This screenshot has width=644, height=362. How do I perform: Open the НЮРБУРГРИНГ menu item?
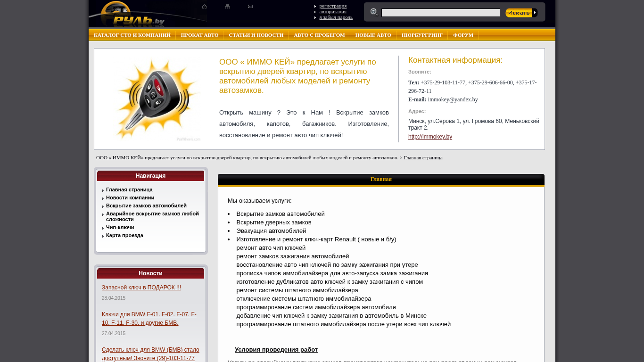pyautogui.click(x=422, y=35)
